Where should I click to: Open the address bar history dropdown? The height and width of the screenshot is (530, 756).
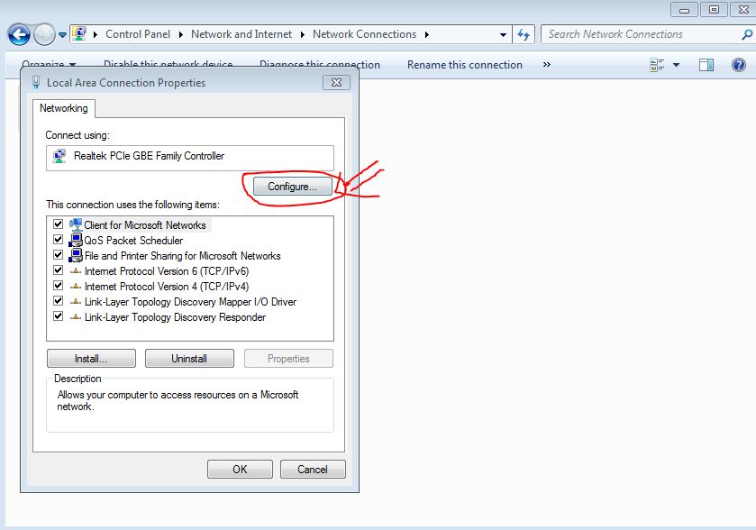pyautogui.click(x=503, y=35)
